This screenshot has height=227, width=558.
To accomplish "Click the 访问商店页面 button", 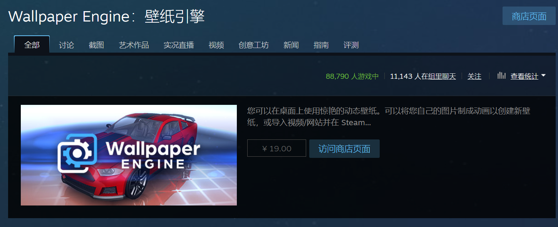I will [344, 149].
